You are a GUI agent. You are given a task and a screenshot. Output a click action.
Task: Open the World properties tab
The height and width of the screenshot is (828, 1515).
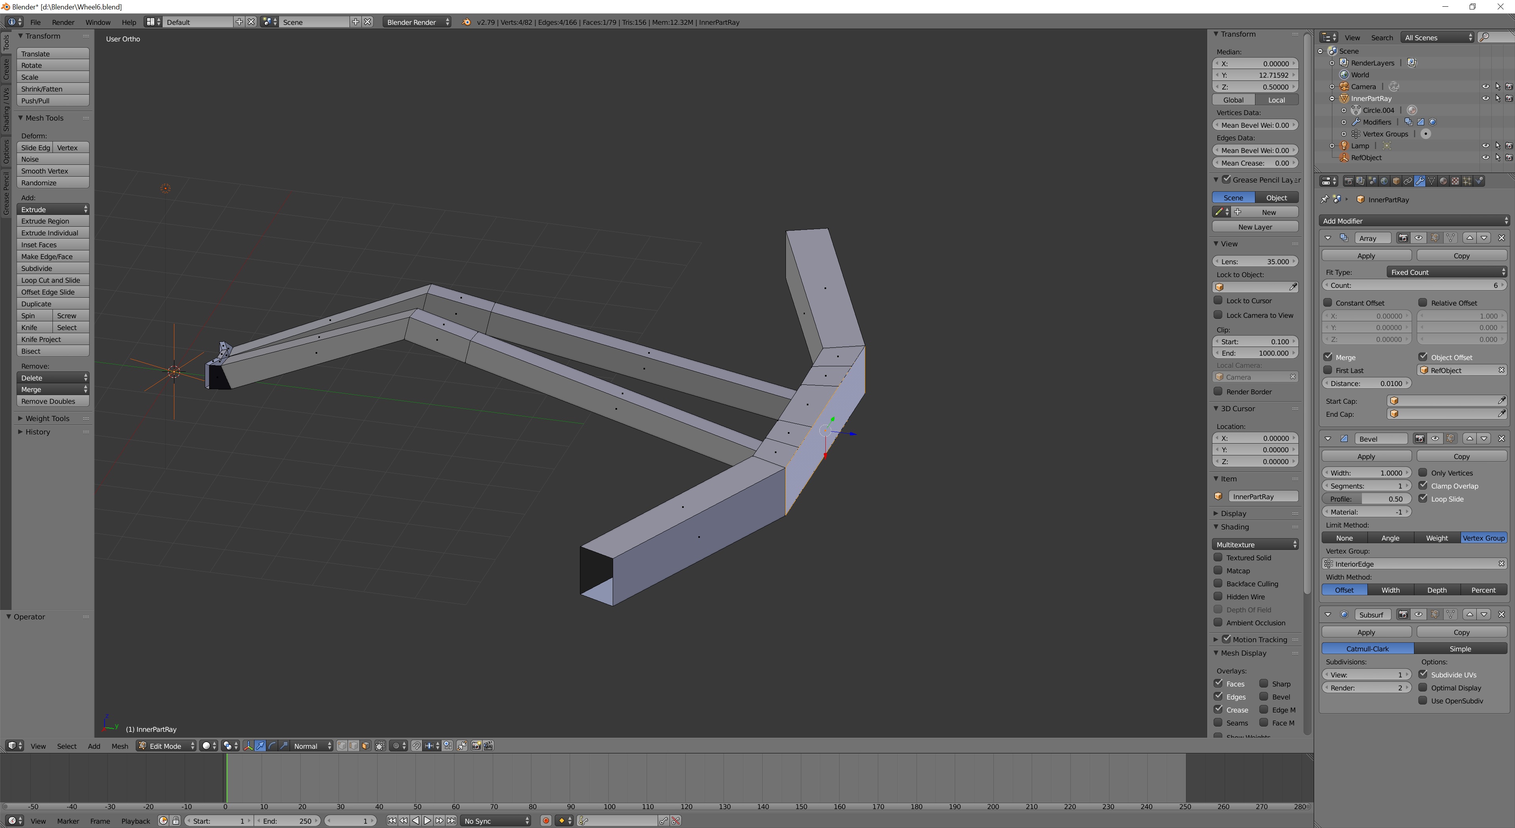click(1384, 181)
